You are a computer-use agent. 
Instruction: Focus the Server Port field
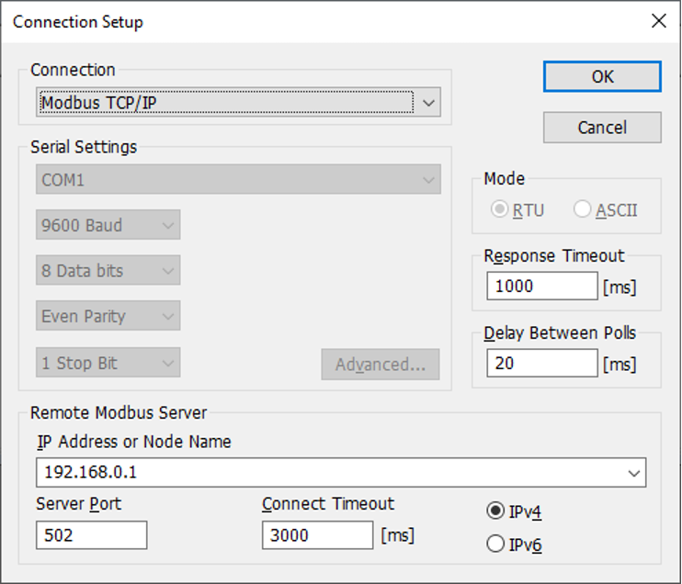91,535
